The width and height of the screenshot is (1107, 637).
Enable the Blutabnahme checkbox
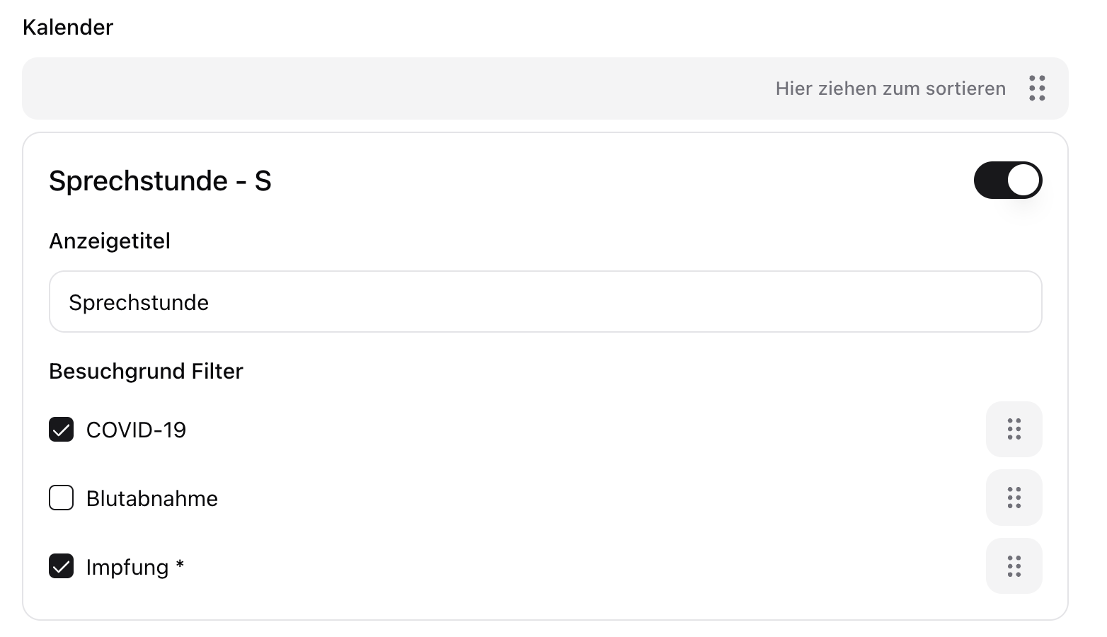click(x=62, y=498)
